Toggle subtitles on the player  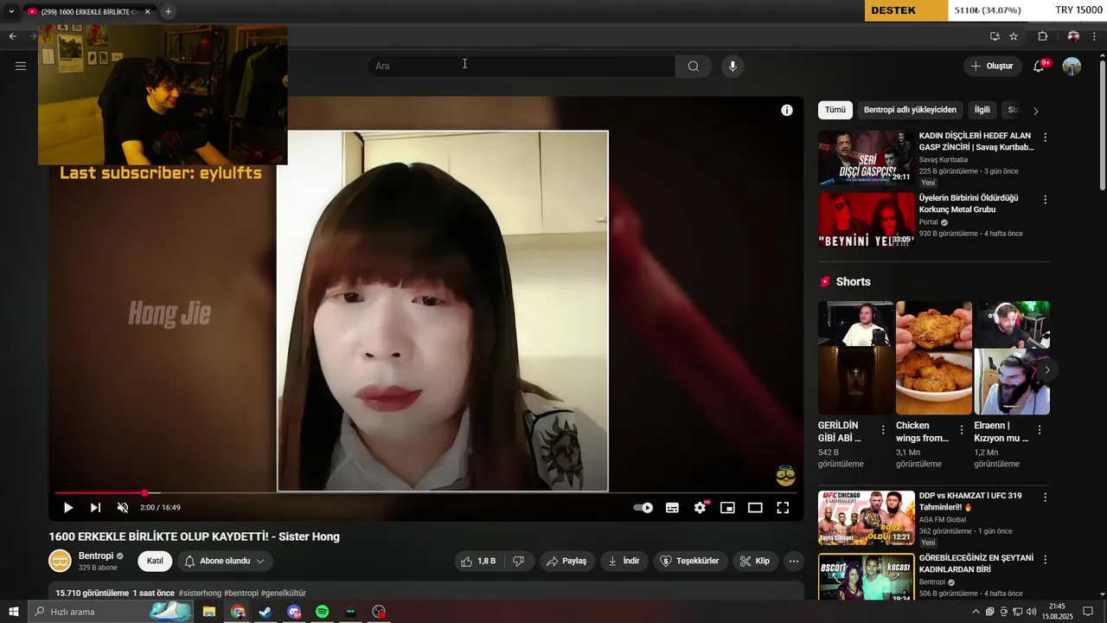coord(672,508)
